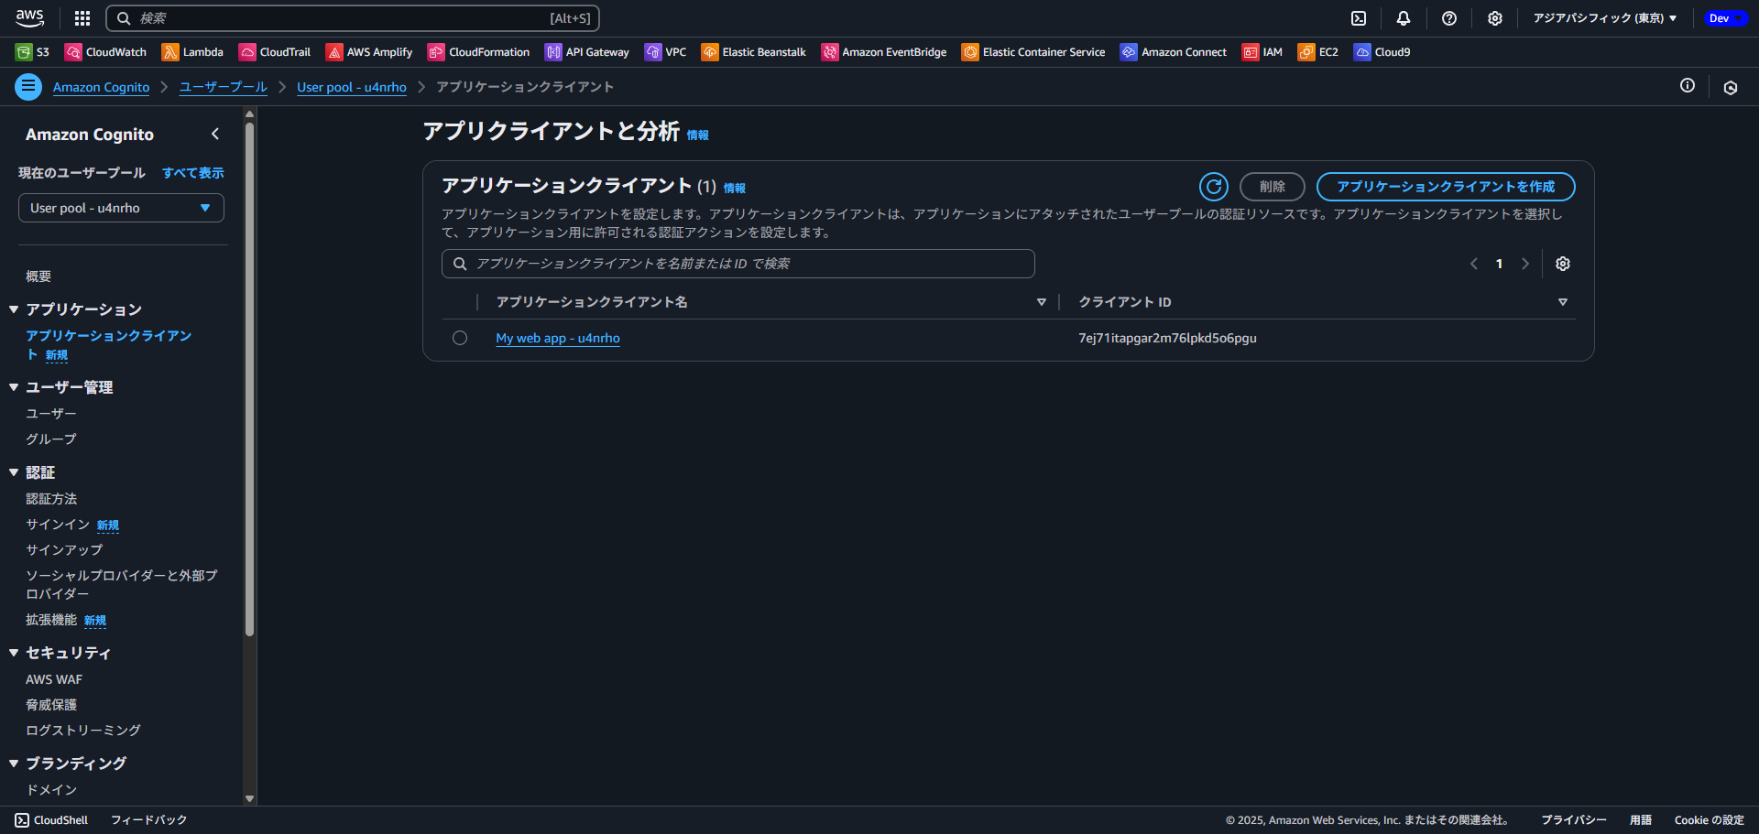Open the region selector アジアパシフィック (東京)
This screenshot has width=1759, height=834.
point(1605,18)
